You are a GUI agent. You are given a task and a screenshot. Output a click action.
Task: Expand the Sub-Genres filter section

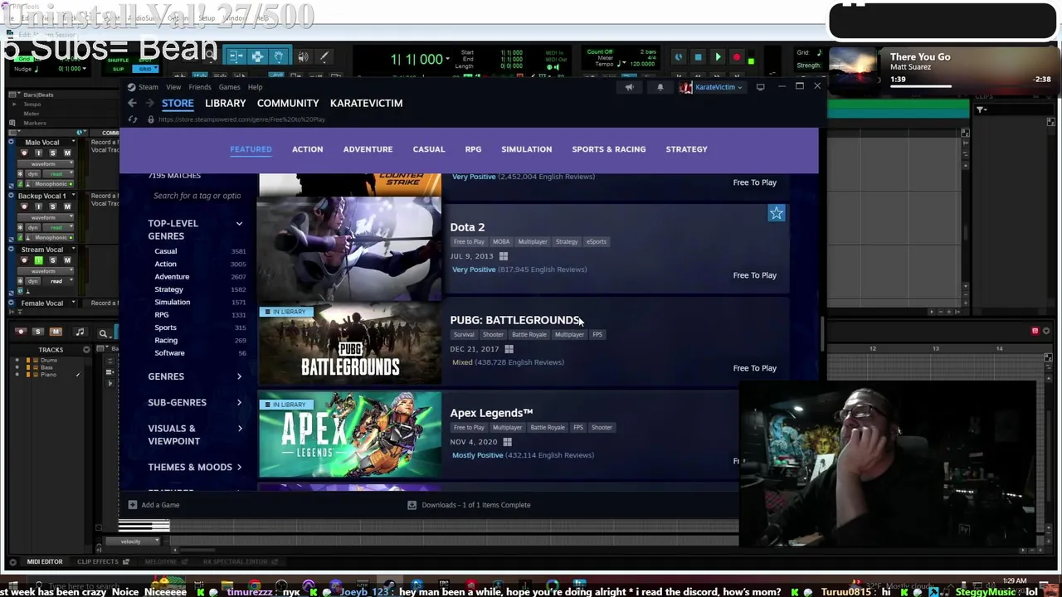point(239,402)
